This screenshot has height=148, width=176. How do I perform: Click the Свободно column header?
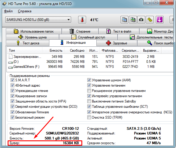tap(75, 51)
